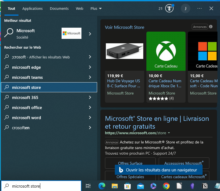Launch Microsoft Edge from the taskbar
Screen dimensions: 220x191
click(102, 186)
